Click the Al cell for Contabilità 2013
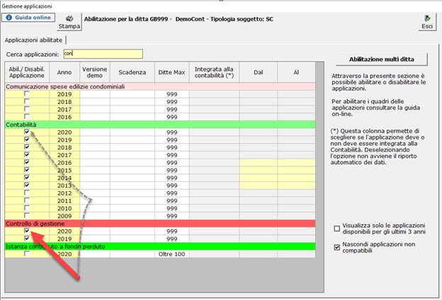The image size is (442, 300). pos(296,185)
